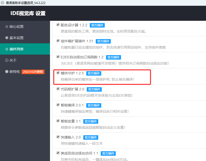This screenshot has height=161, width=206.
Task: Disable the E2EE自动添加订阅函数 plugin checkbox
Action: [x=58, y=57]
